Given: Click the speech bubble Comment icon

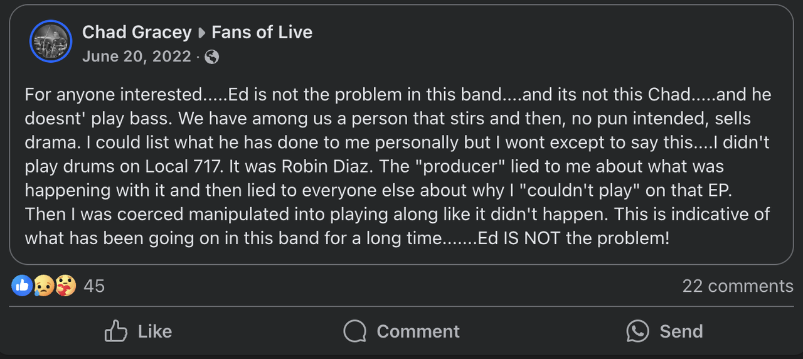Looking at the screenshot, I should 355,331.
